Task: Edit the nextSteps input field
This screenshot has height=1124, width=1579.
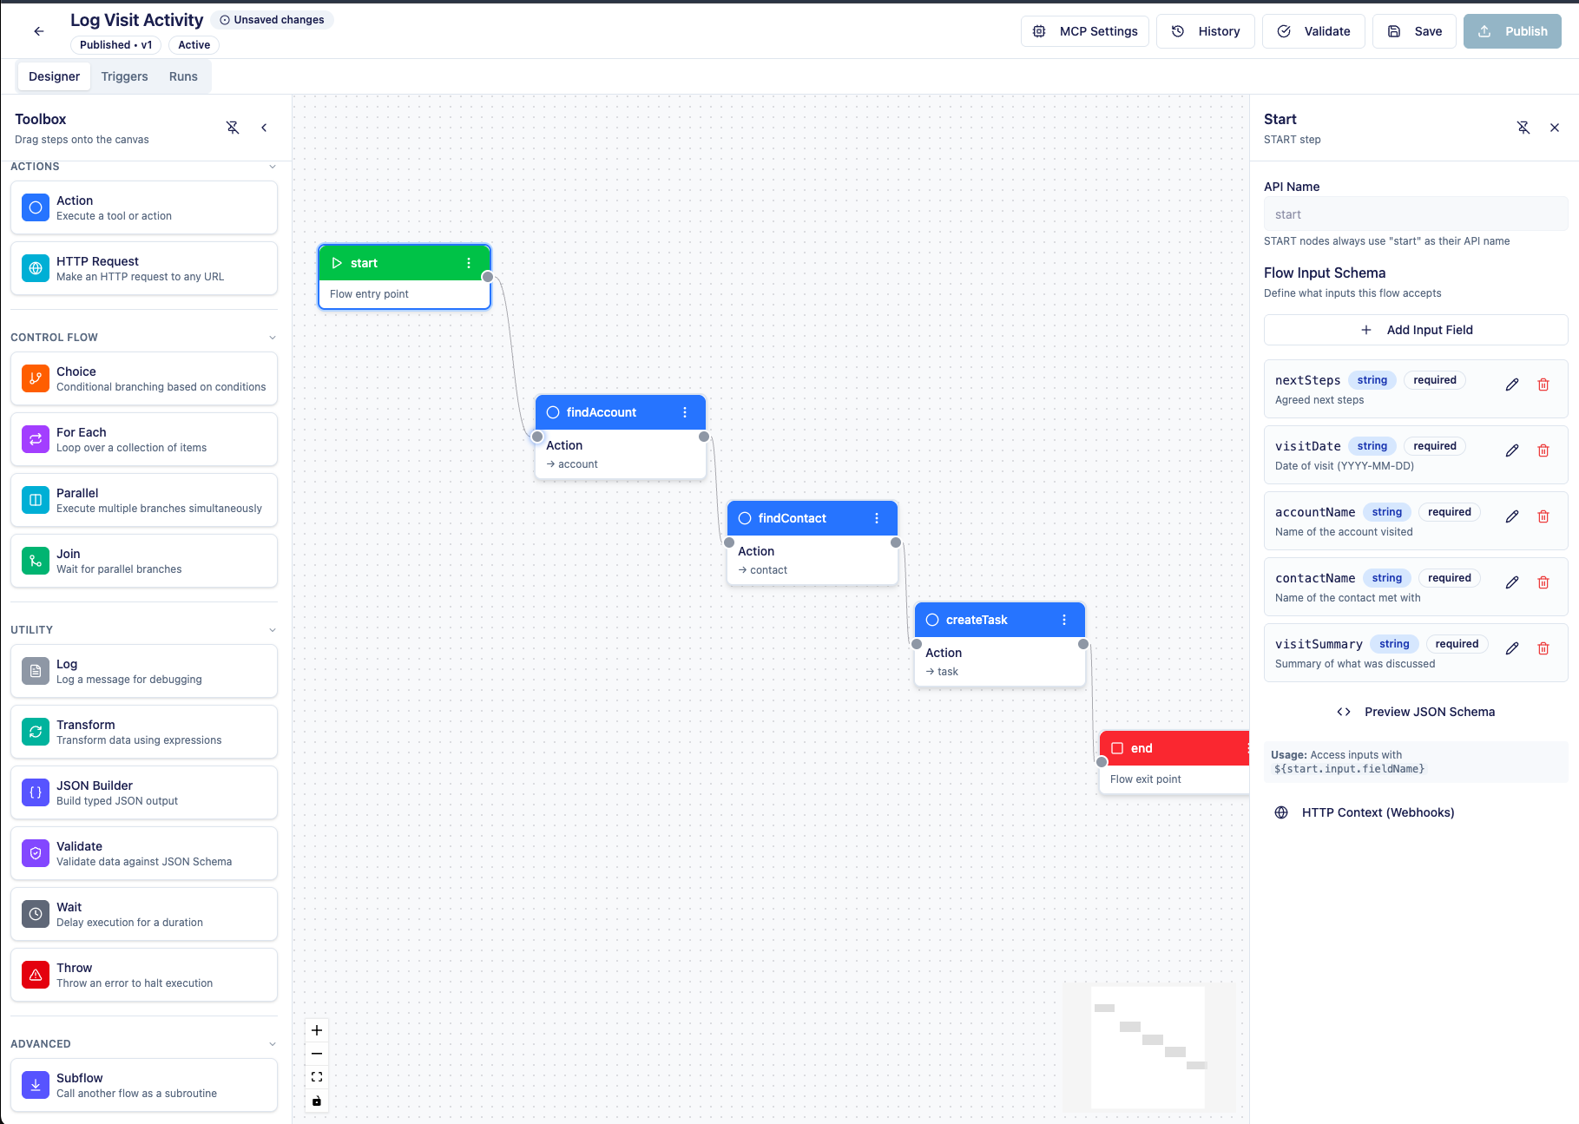Action: point(1512,385)
